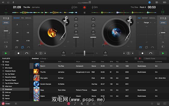Open the headphones pre-cue icon
The width and height of the screenshot is (169, 106).
[x=8, y=2]
